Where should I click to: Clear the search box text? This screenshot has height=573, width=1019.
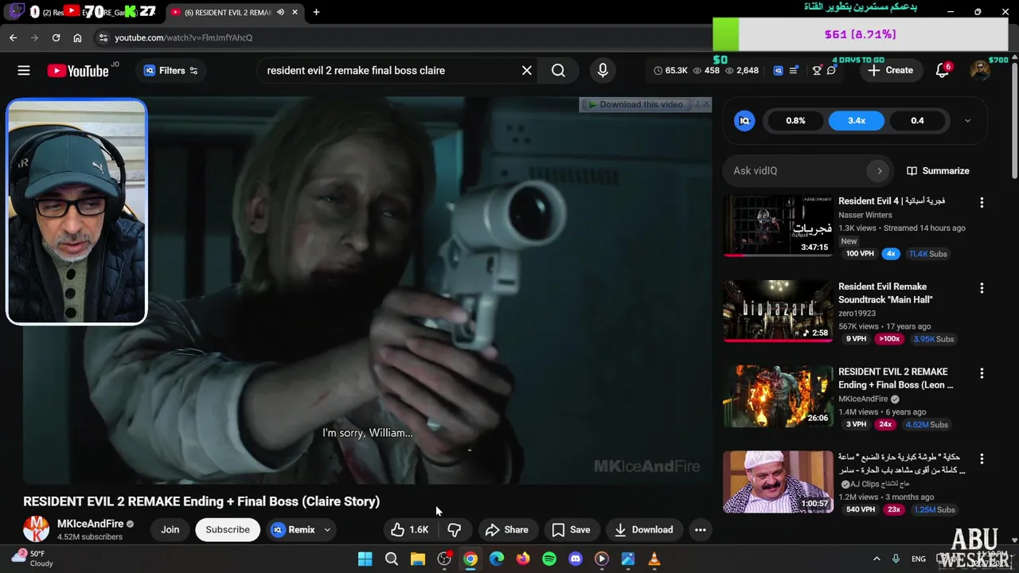tap(526, 70)
